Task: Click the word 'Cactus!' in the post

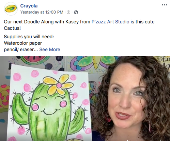Action: (12, 28)
